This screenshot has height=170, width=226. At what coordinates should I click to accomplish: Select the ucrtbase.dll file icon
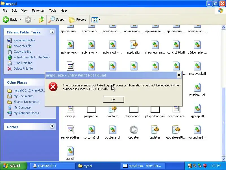pyautogui.click(x=113, y=130)
